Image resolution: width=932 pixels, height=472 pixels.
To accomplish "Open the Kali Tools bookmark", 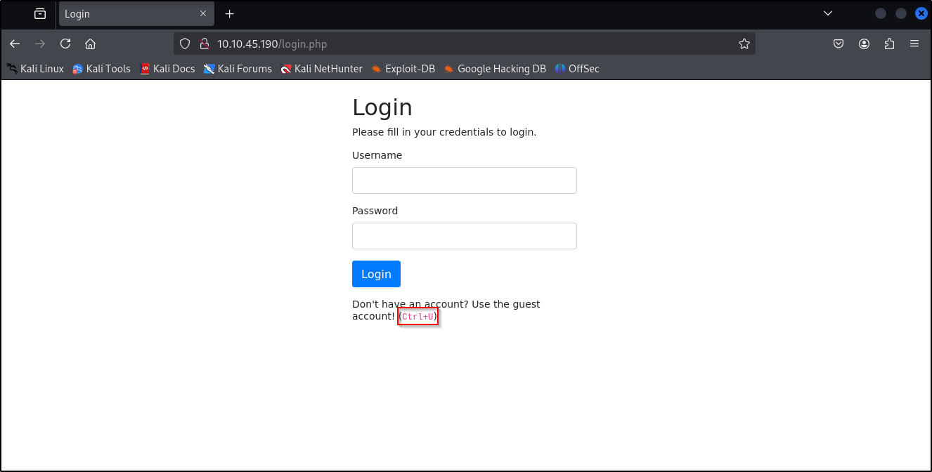I will pos(101,69).
